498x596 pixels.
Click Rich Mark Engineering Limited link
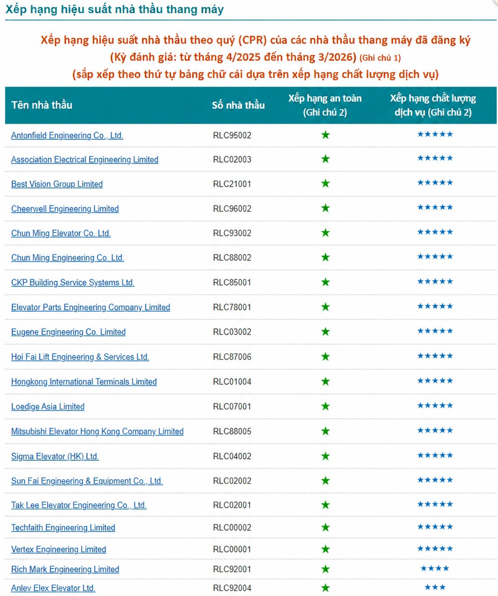[65, 569]
